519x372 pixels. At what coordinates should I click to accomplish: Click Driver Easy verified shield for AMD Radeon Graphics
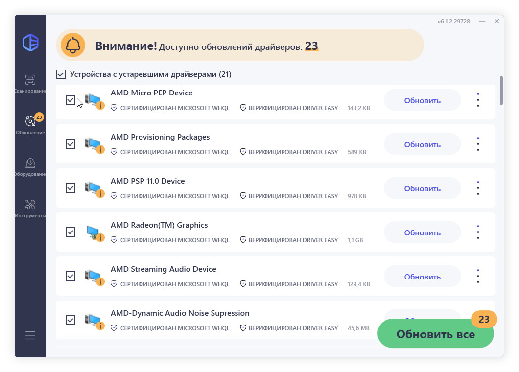coord(243,240)
